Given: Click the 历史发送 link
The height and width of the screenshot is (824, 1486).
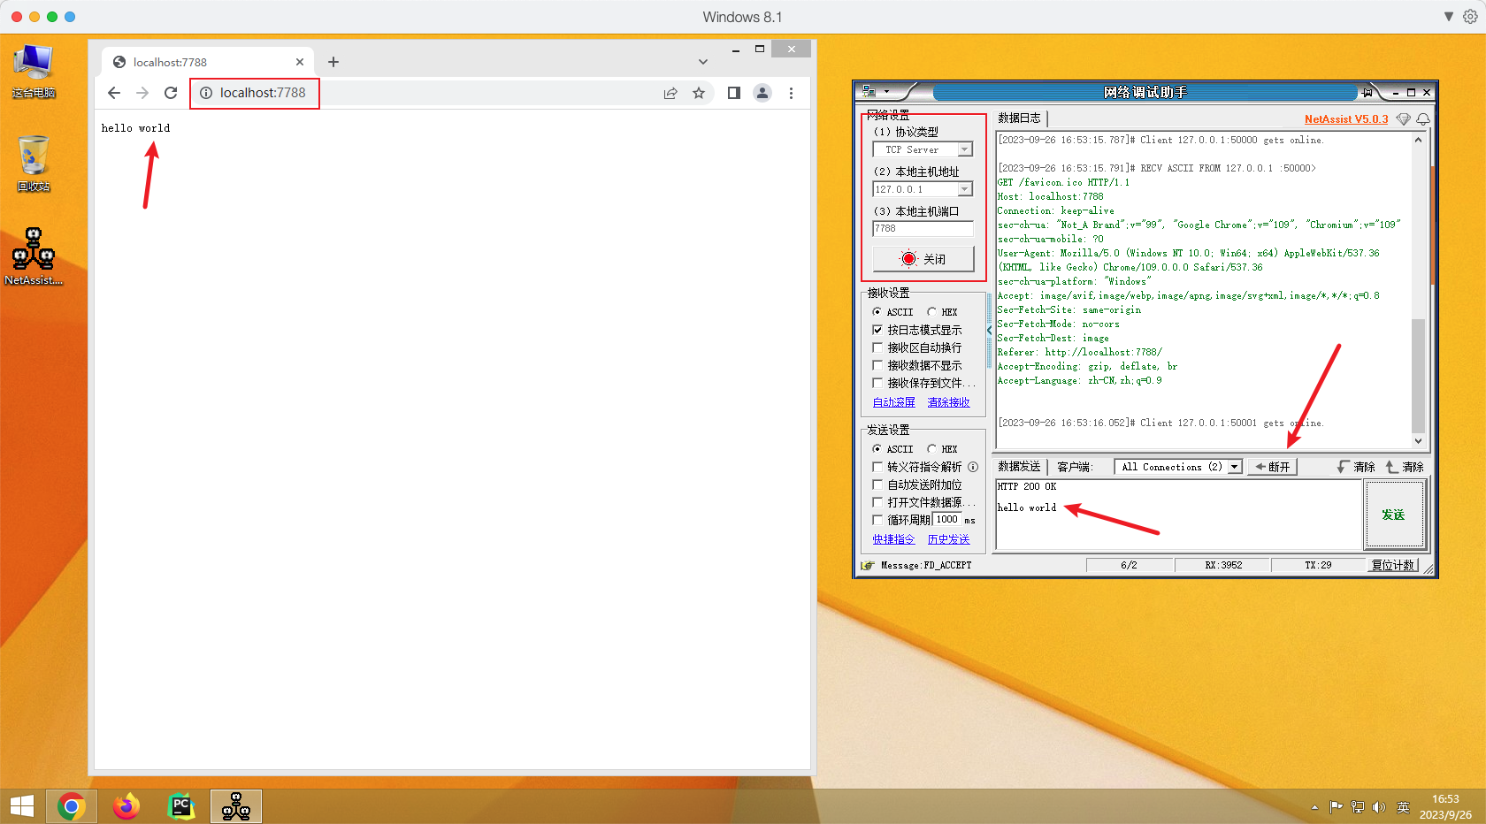Looking at the screenshot, I should [x=949, y=539].
